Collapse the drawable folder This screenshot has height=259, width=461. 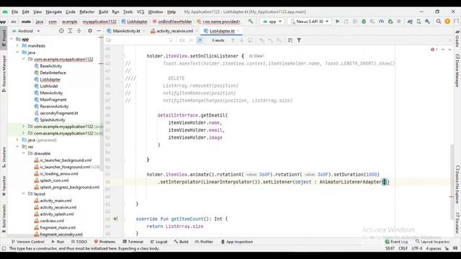pyautogui.click(x=24, y=153)
